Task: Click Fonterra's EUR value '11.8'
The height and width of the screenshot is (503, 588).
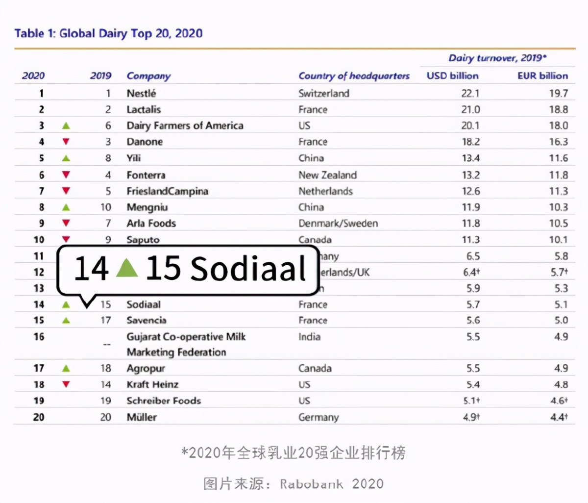Action: point(559,175)
